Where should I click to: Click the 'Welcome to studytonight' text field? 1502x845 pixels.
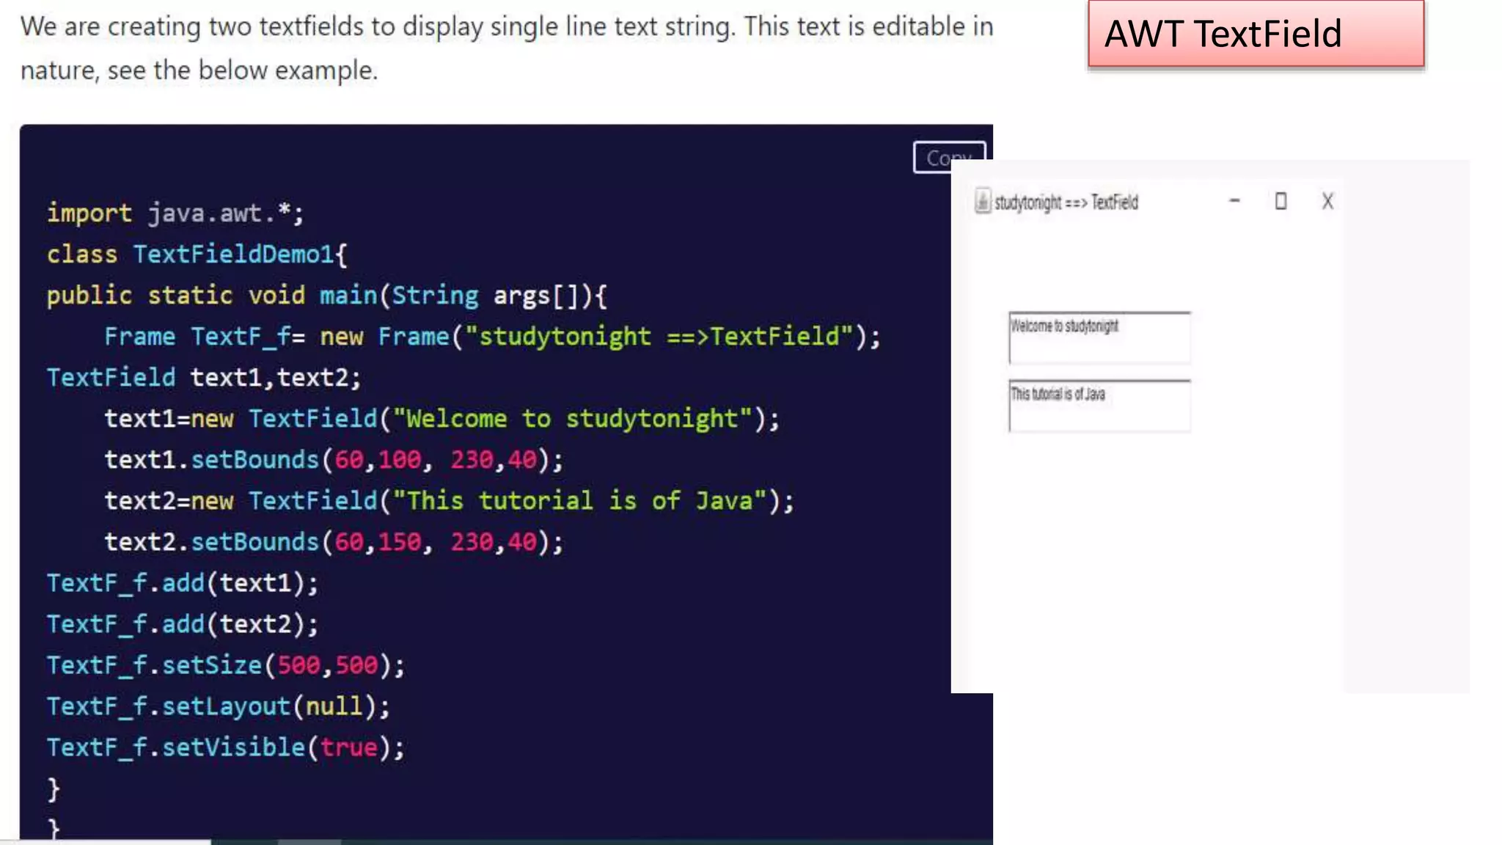[1099, 337]
